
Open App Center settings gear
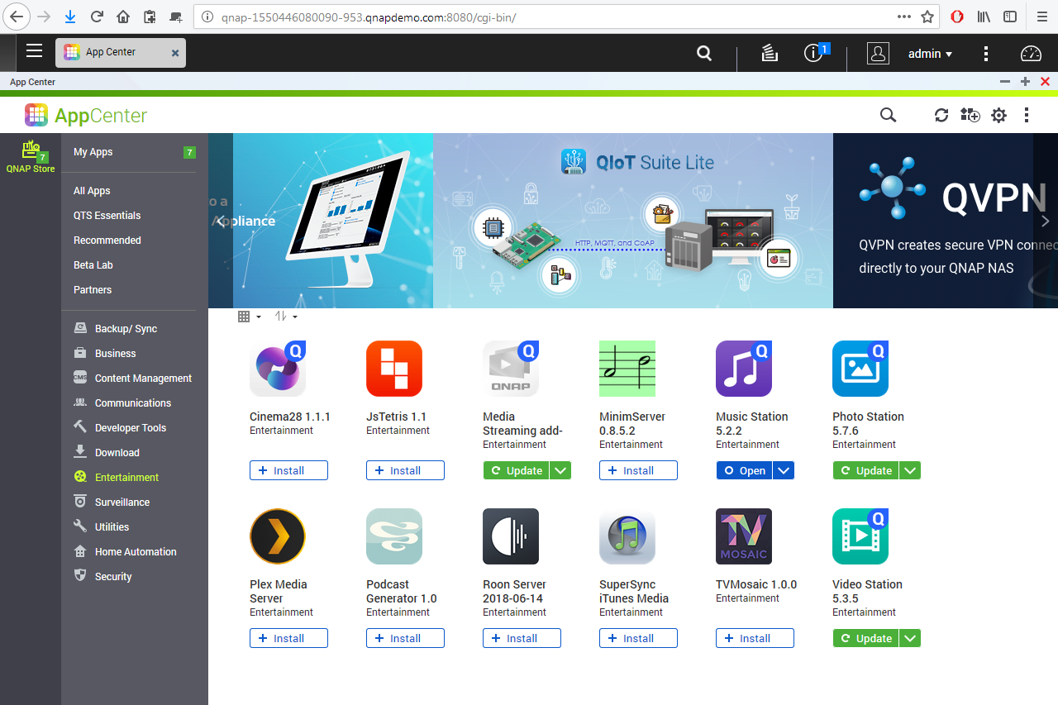coord(999,115)
